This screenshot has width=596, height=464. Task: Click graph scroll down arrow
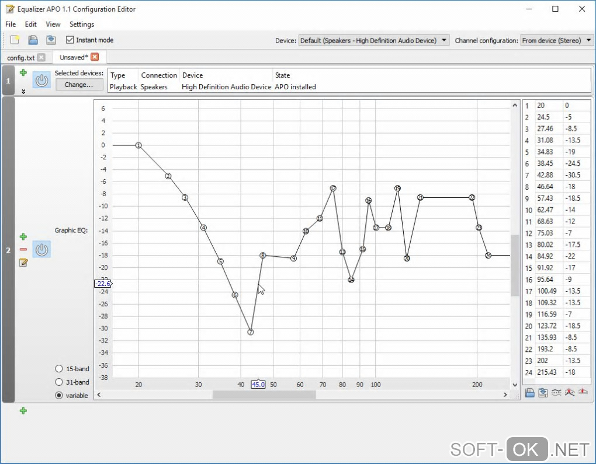tap(515, 385)
